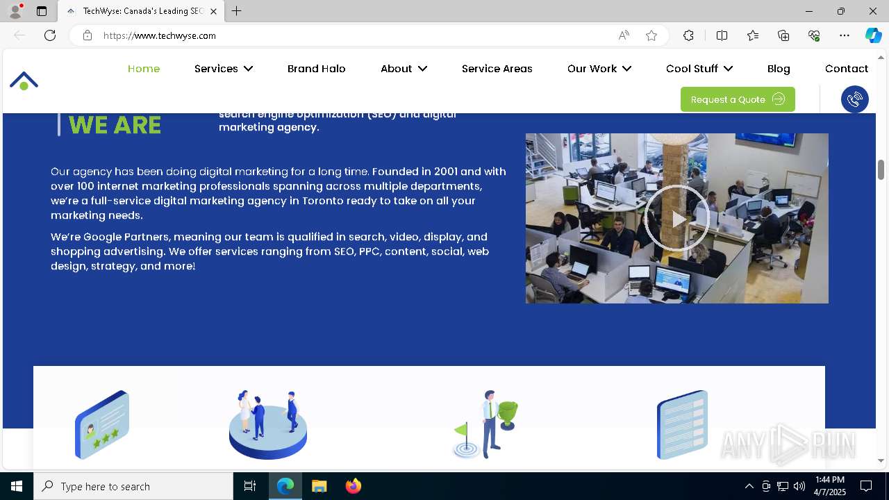The width and height of the screenshot is (889, 500).
Task: Click Request a Quote button
Action: [x=738, y=99]
